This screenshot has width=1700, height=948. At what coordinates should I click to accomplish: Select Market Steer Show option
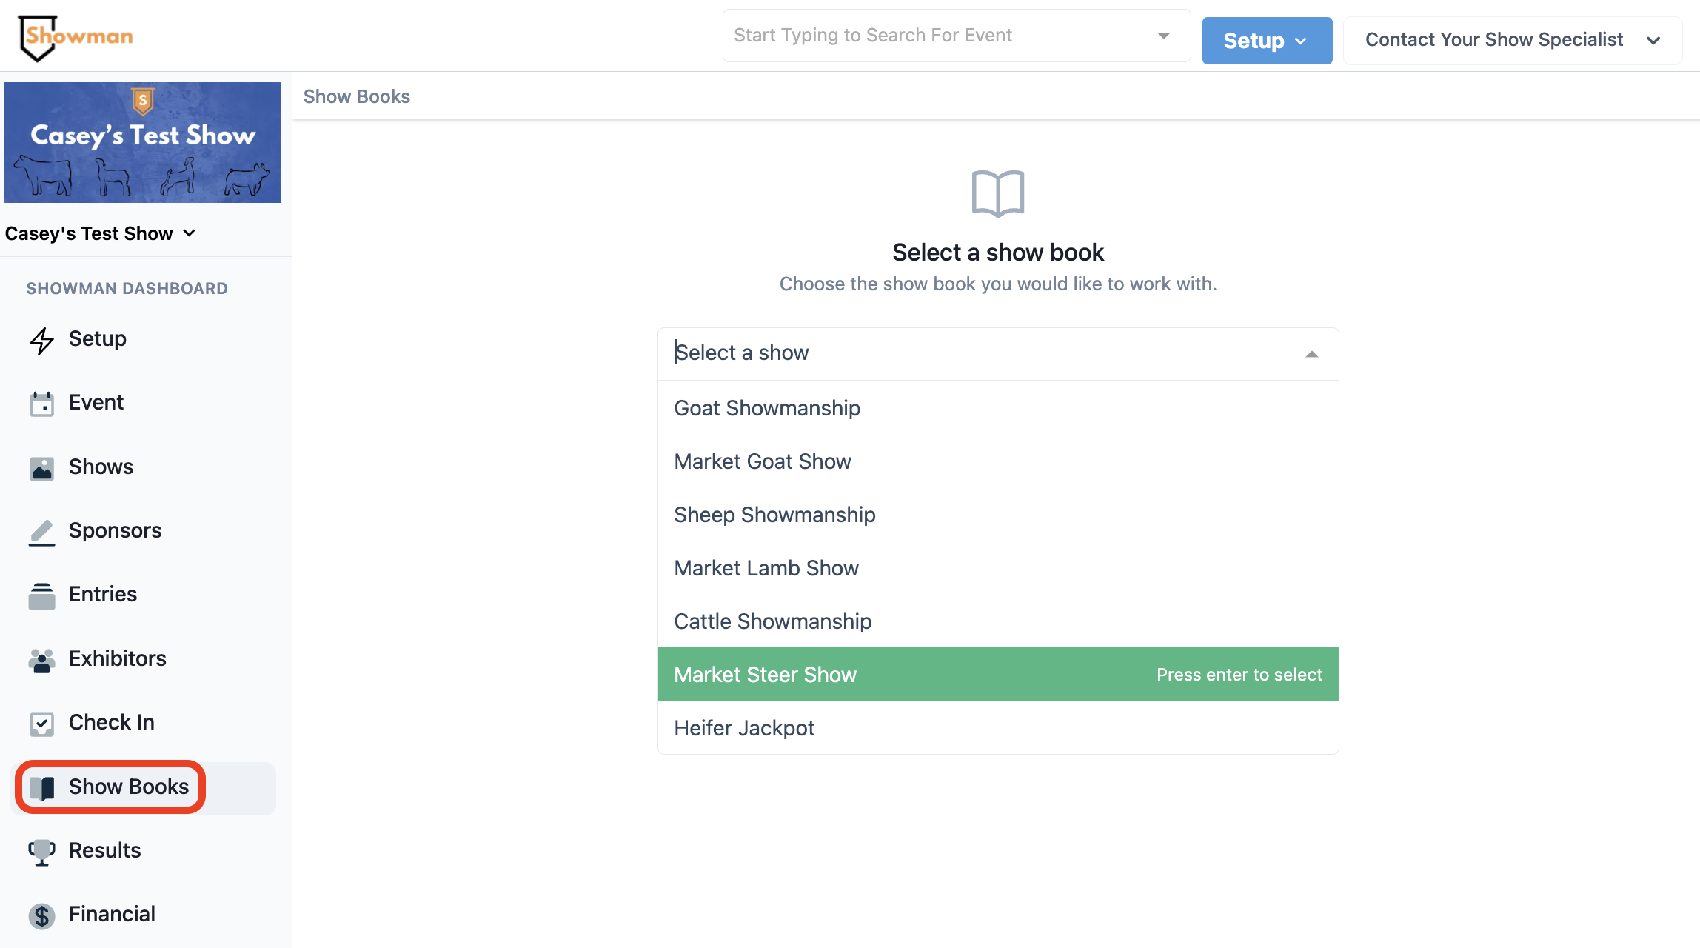point(765,675)
